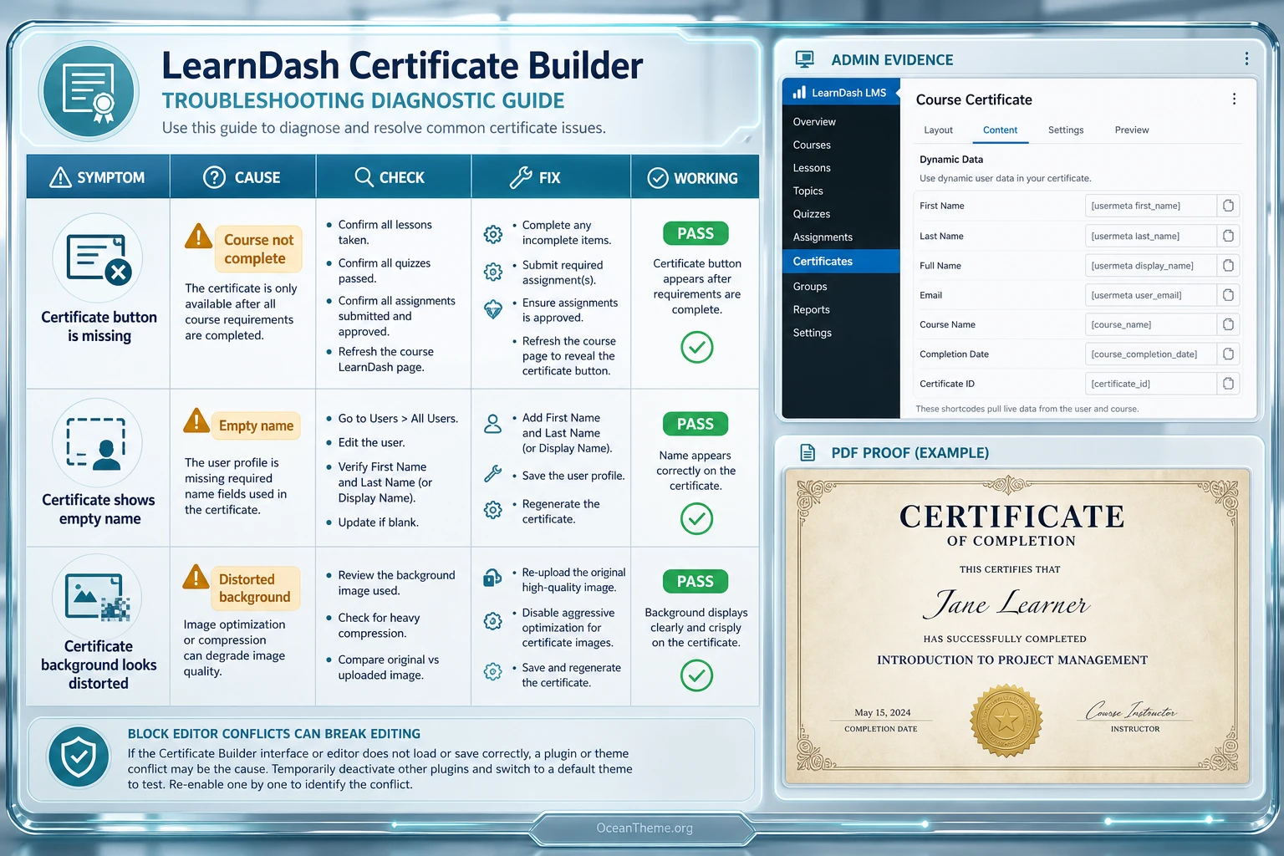
Task: Click the document icon beside PDF Proof
Action: pos(808,452)
